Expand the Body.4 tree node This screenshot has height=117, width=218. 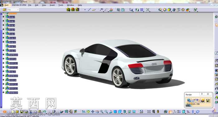coord(3,25)
